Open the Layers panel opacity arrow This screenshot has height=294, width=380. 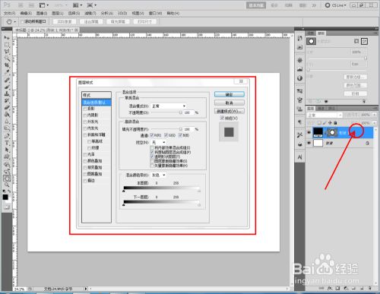(x=375, y=115)
